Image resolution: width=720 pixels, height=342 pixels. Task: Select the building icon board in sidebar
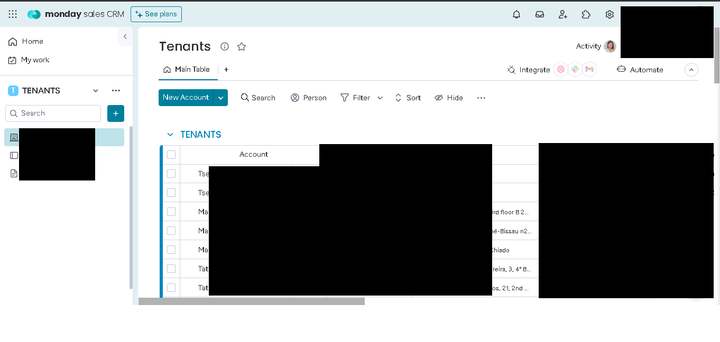(14, 137)
